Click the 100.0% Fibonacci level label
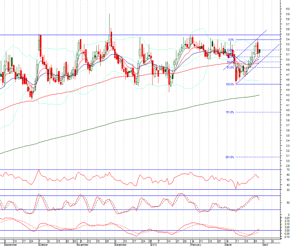 [x=229, y=84]
